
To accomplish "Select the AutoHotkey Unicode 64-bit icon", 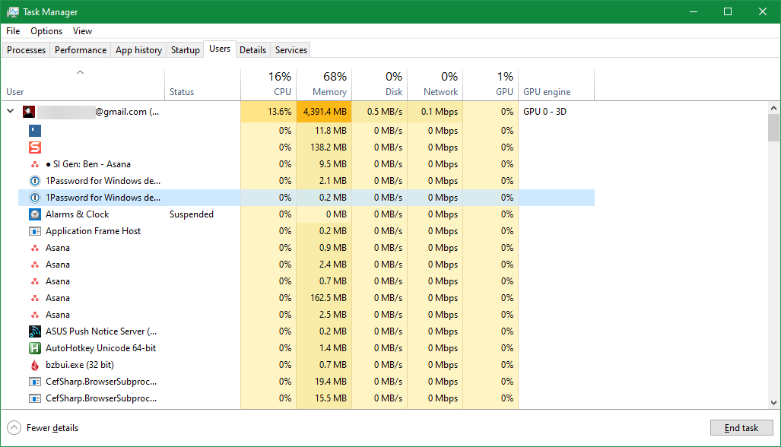I will pos(34,347).
